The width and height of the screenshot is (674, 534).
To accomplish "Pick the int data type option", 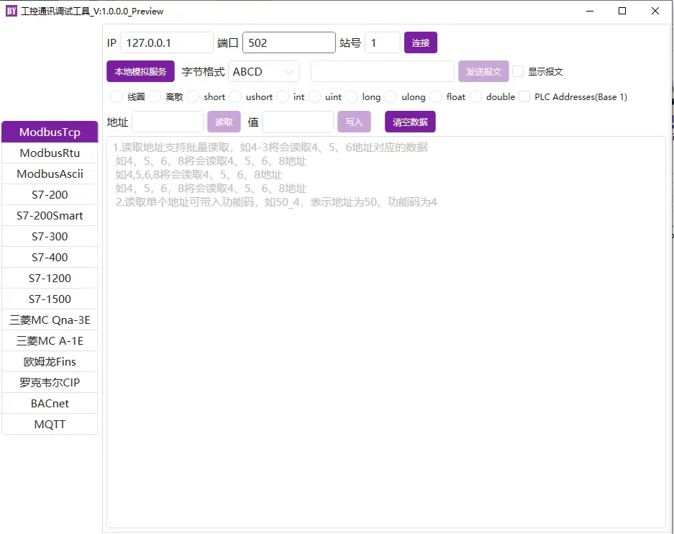I will [x=283, y=96].
